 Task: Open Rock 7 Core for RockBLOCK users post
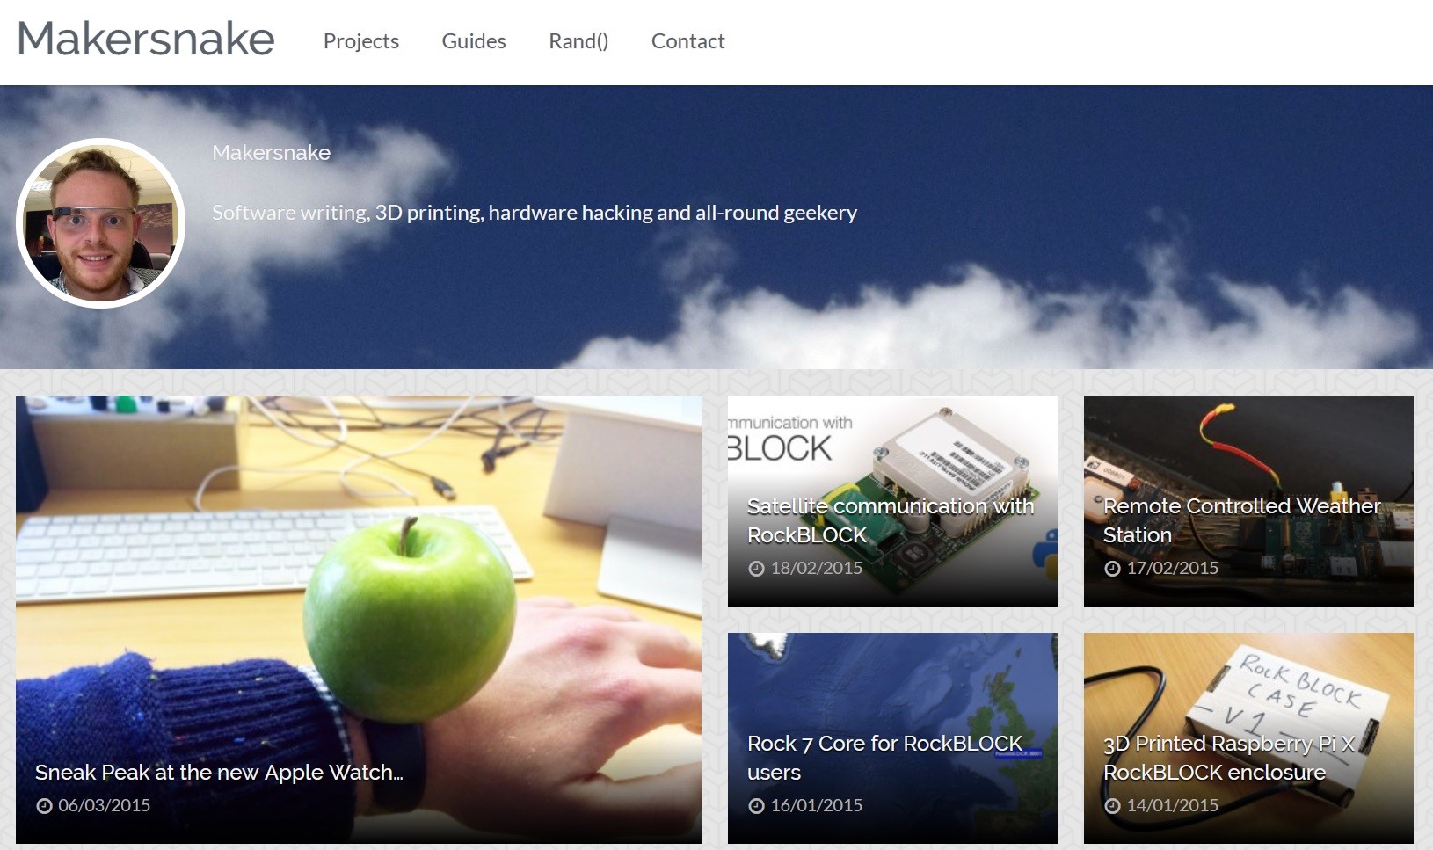tap(884, 758)
